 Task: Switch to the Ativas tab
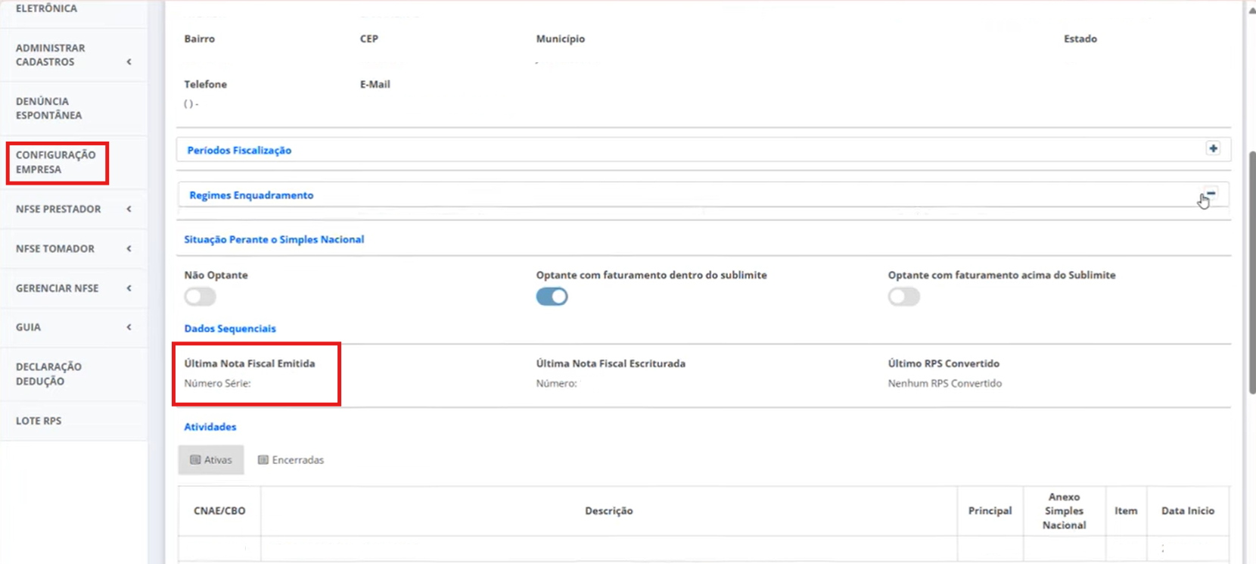coord(211,460)
